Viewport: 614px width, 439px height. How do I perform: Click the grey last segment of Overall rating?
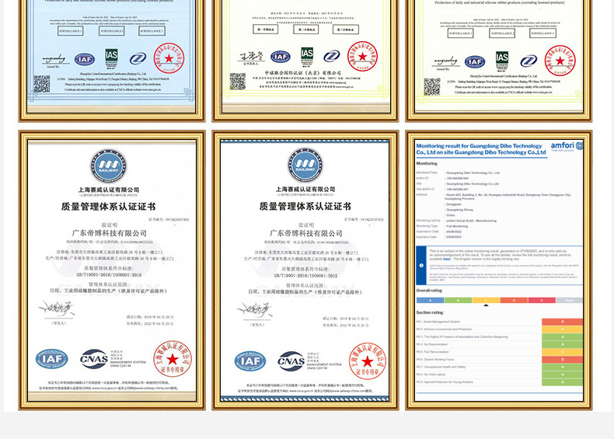[x=570, y=301]
